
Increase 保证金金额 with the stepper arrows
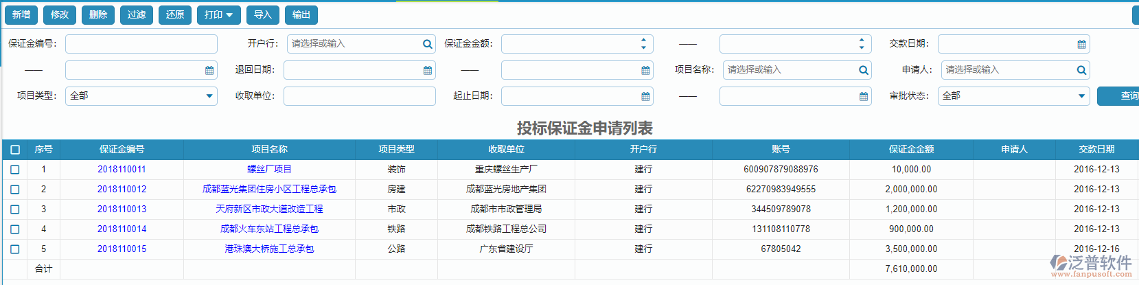pyautogui.click(x=643, y=40)
